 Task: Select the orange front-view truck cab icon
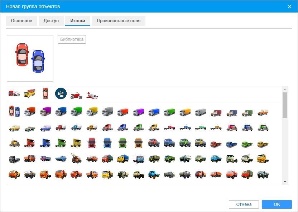pos(138,143)
